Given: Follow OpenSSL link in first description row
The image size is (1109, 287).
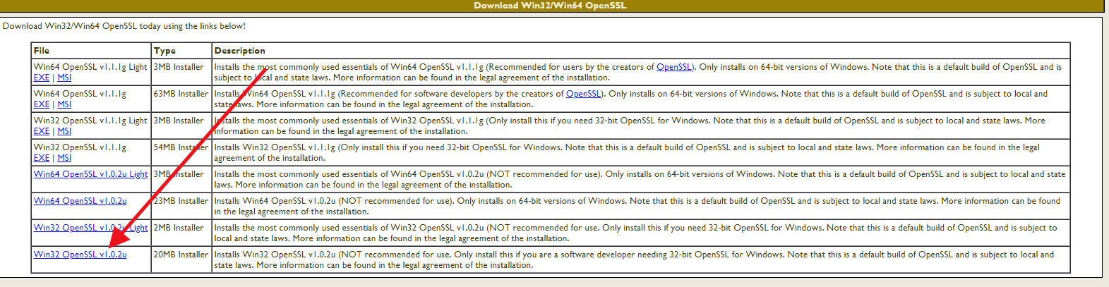Looking at the screenshot, I should tap(674, 67).
